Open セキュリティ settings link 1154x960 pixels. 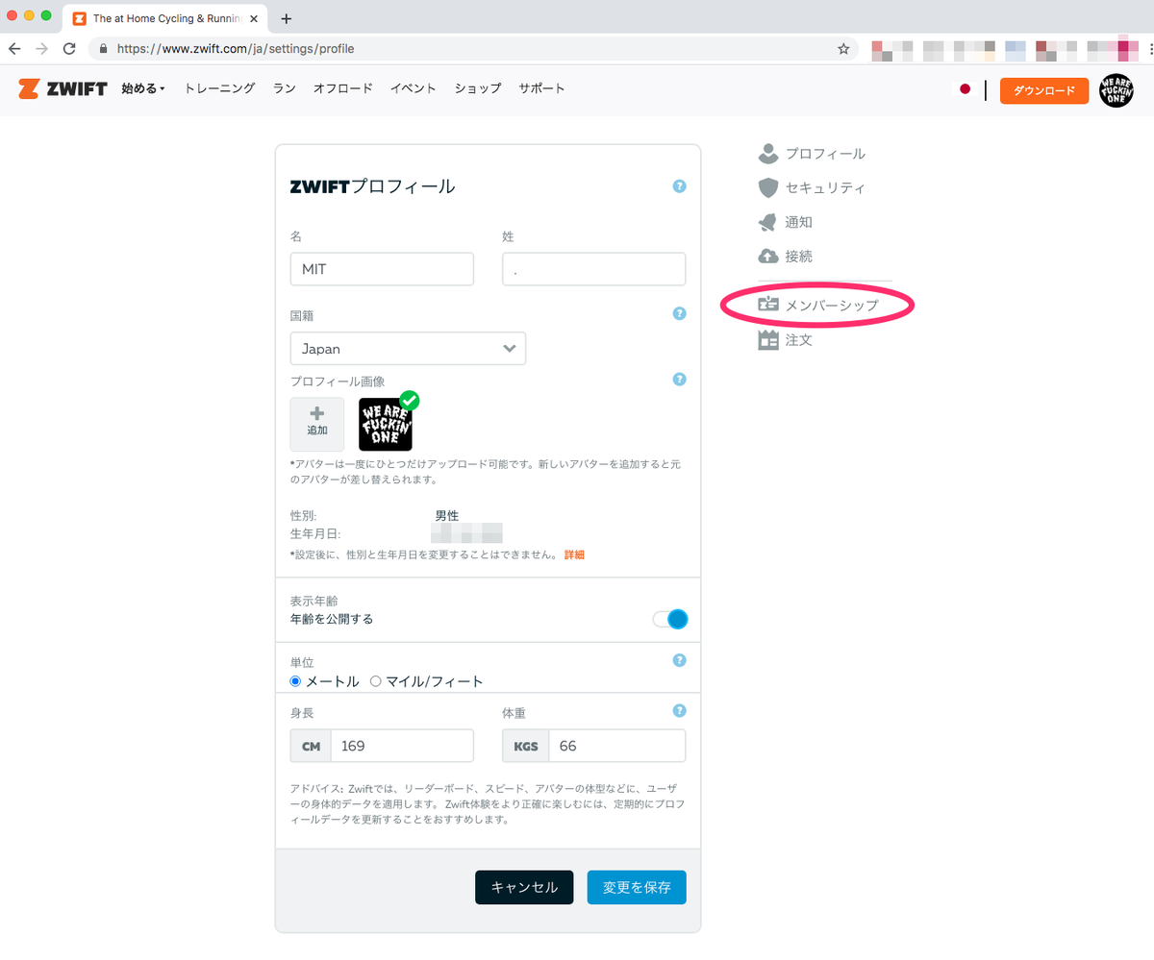[x=825, y=188]
